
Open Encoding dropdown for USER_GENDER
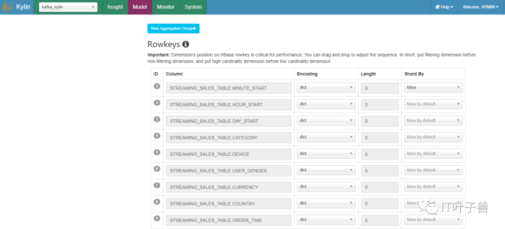click(x=326, y=170)
